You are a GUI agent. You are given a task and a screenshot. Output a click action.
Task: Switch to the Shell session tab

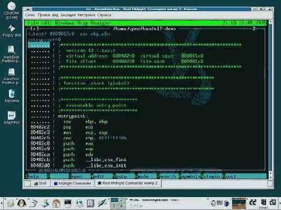click(x=41, y=183)
